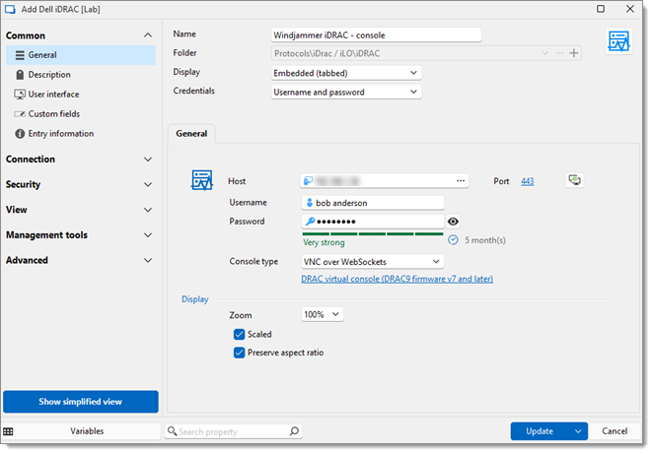
Task: Open the Folder dropdown arrow
Action: [544, 53]
